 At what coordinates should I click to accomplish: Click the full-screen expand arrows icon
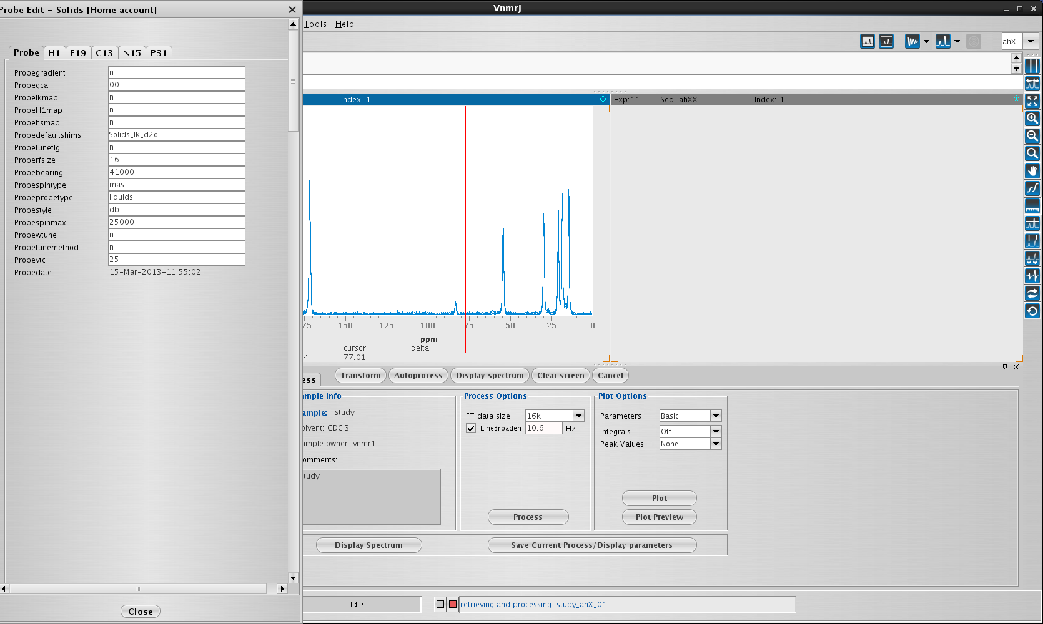(1032, 101)
